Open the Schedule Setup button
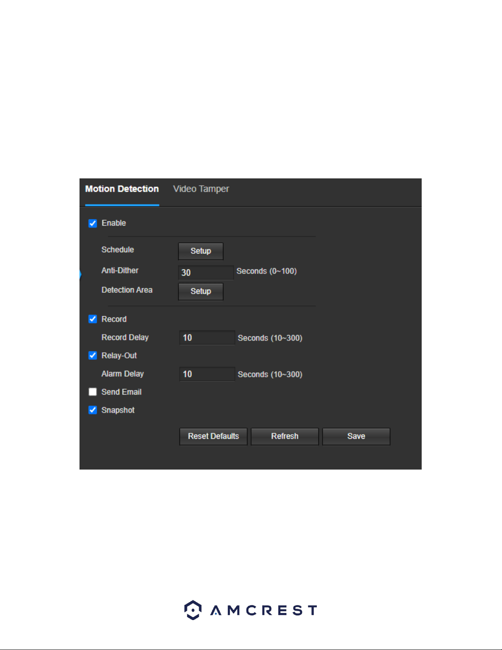This screenshot has height=650, width=502. (x=201, y=251)
